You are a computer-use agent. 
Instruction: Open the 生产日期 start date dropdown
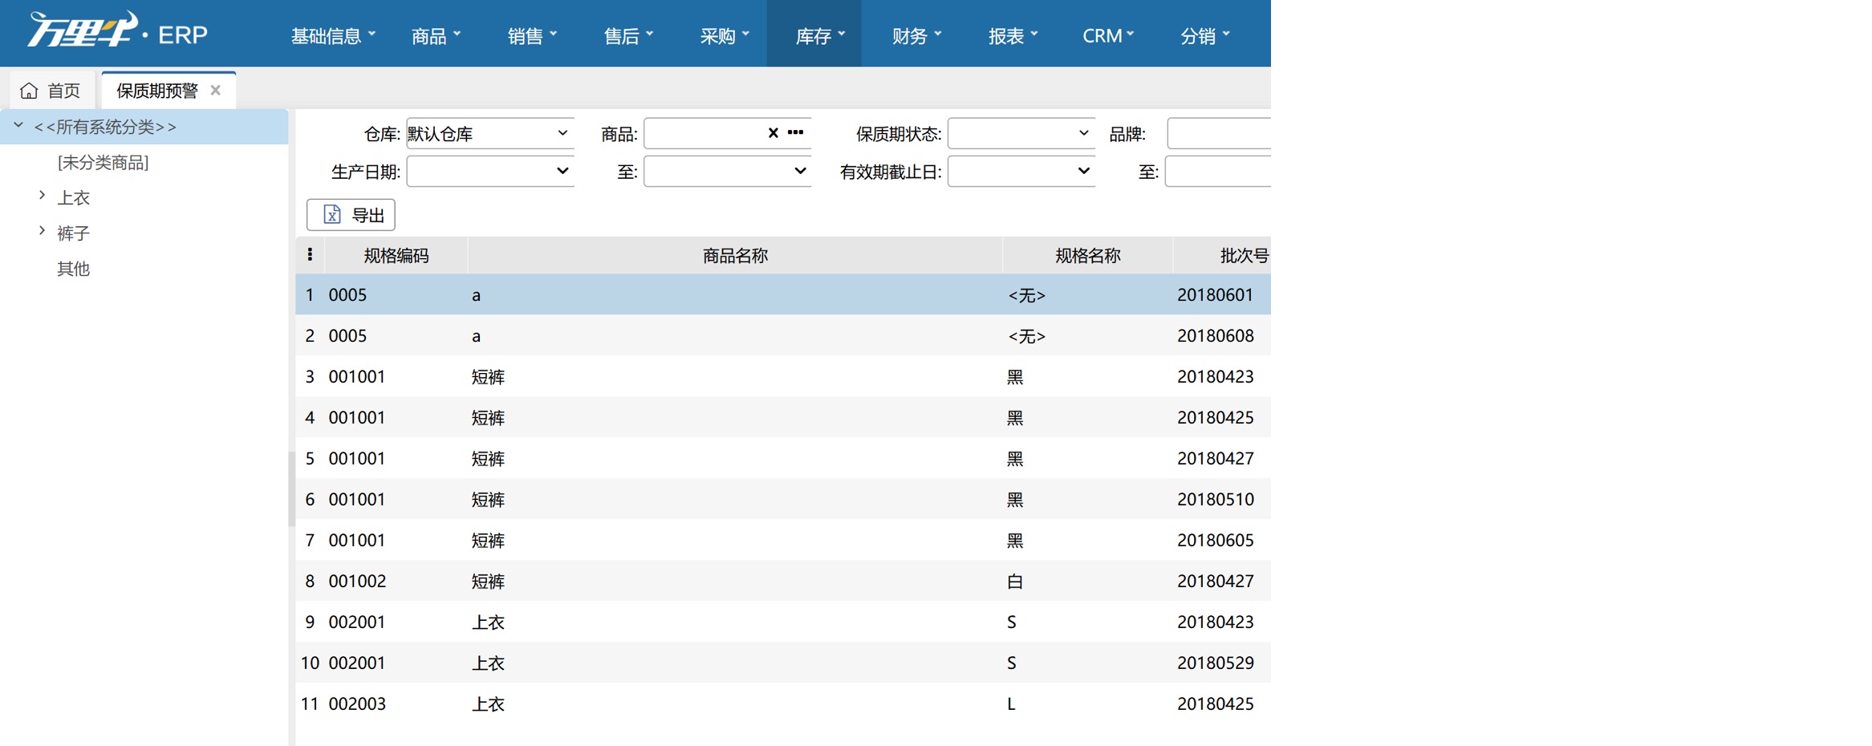click(490, 171)
